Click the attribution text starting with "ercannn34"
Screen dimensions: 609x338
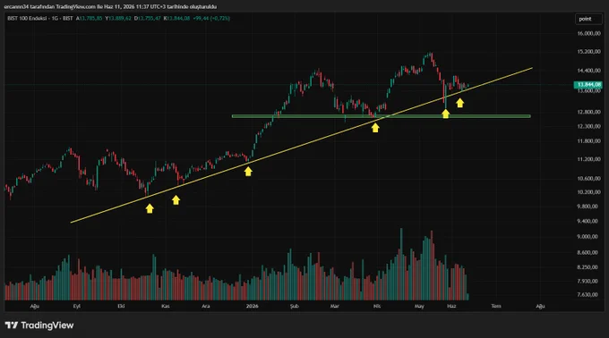click(x=111, y=6)
